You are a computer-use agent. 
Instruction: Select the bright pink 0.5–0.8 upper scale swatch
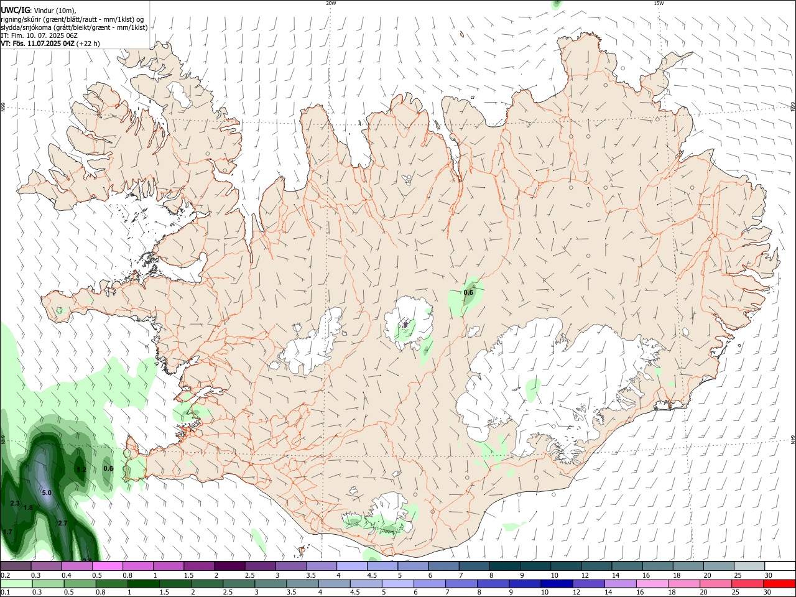(107, 567)
